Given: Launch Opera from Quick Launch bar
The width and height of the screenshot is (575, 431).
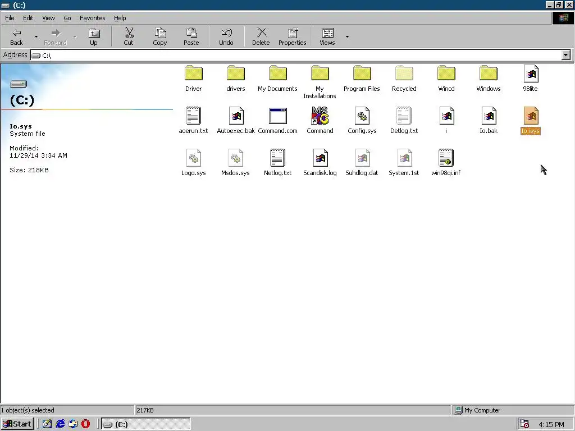Looking at the screenshot, I should [85, 424].
